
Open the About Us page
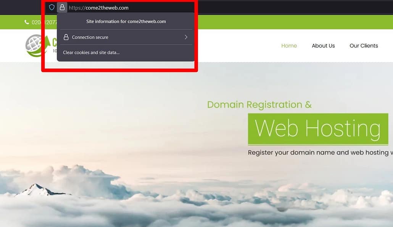point(323,46)
